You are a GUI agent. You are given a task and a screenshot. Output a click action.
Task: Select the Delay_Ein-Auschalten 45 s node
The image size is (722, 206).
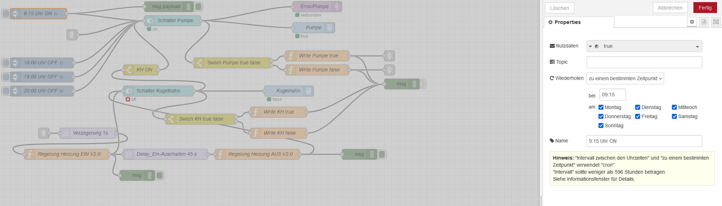point(166,154)
